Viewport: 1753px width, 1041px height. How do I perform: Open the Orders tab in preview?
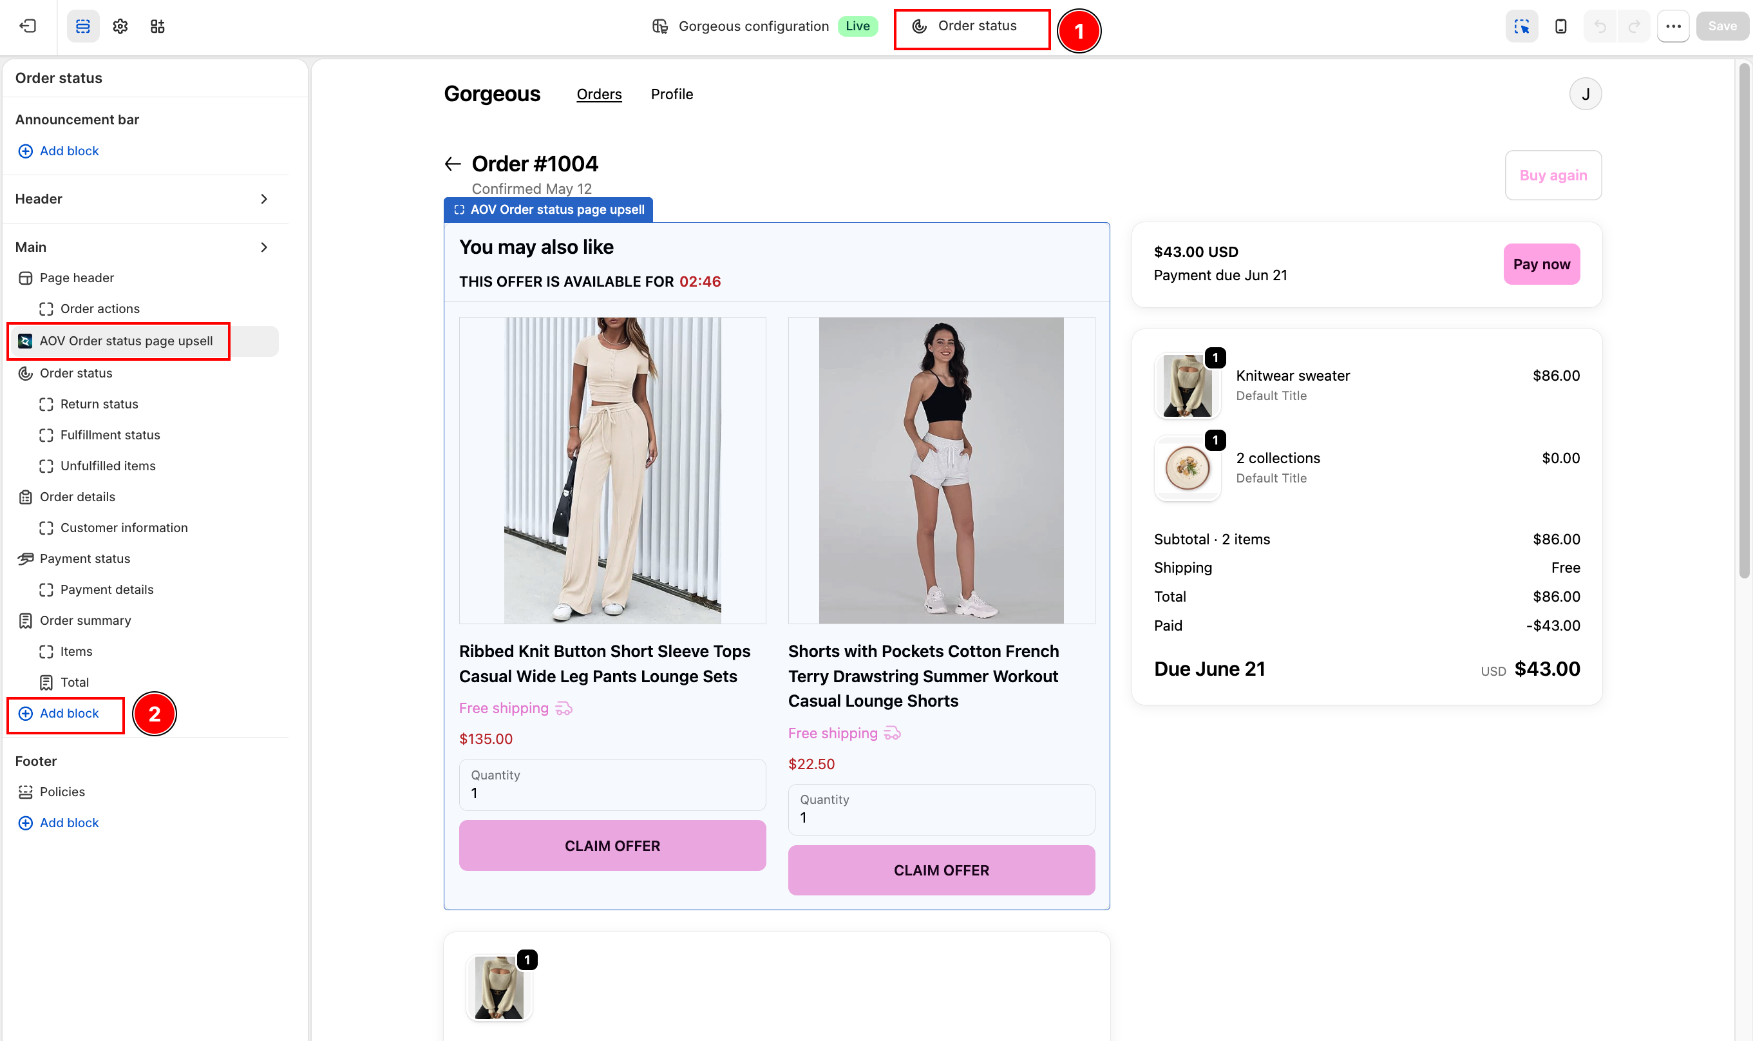tap(599, 94)
